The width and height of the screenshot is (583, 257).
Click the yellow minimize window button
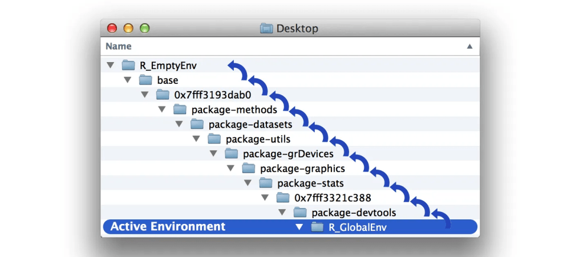pos(128,28)
